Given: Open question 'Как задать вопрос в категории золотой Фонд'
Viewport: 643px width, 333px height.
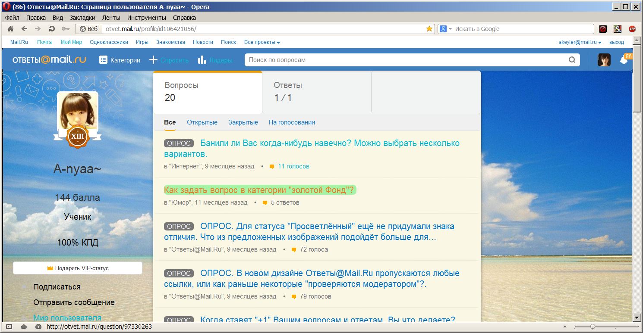Looking at the screenshot, I should (260, 190).
